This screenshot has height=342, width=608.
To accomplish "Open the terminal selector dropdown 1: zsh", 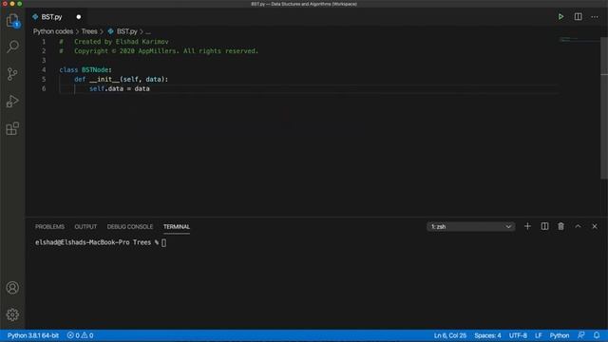I will 471,226.
